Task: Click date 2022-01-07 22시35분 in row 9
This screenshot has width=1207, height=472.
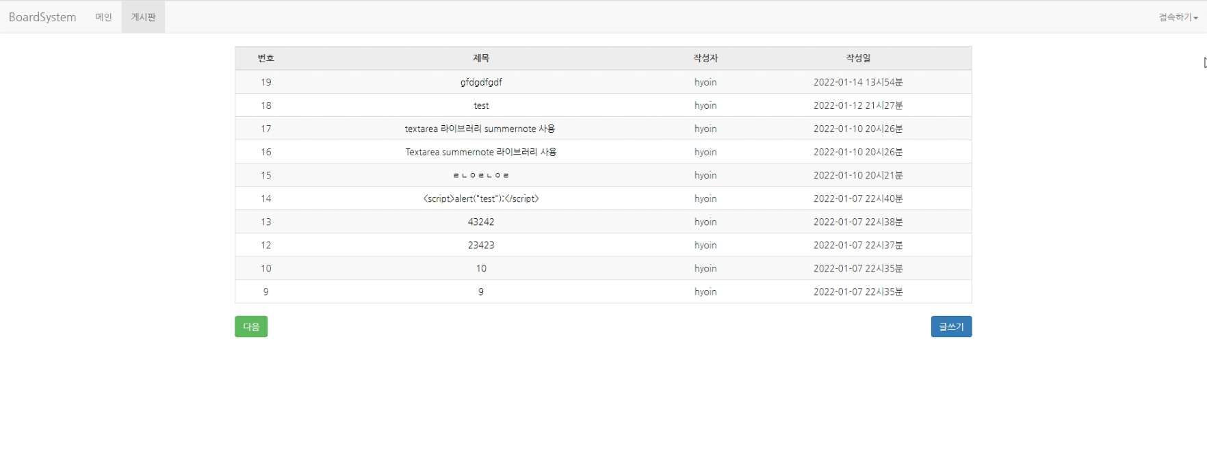Action: click(x=858, y=291)
